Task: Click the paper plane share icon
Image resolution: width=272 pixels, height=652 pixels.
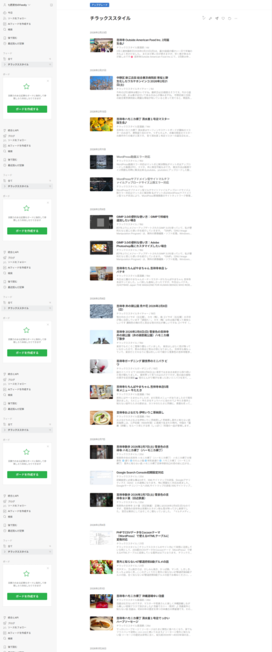Action: tap(217, 18)
